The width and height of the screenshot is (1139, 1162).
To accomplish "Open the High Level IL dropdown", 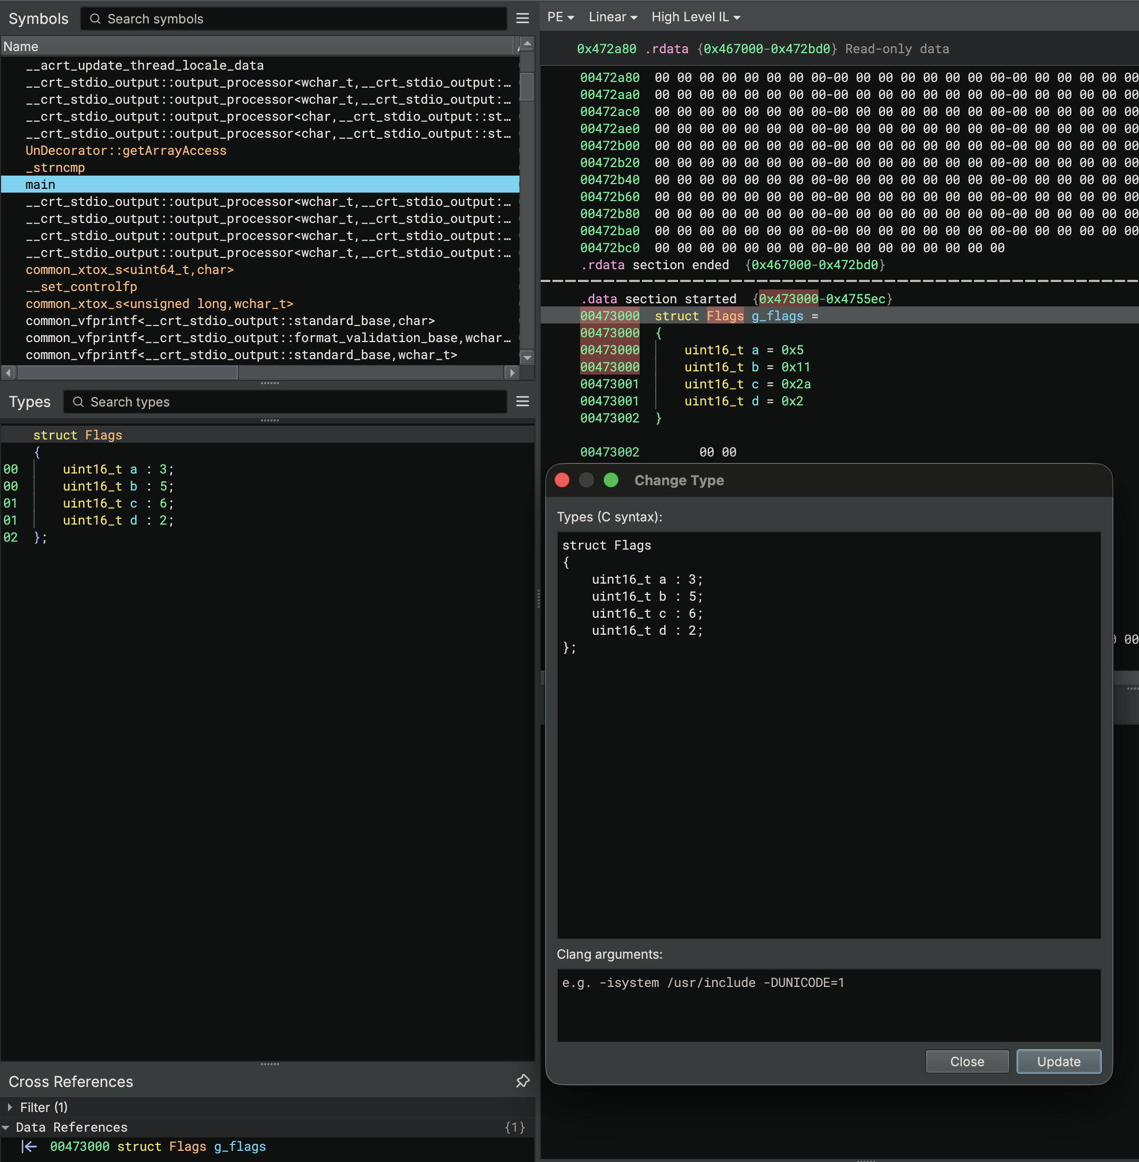I will (x=695, y=18).
